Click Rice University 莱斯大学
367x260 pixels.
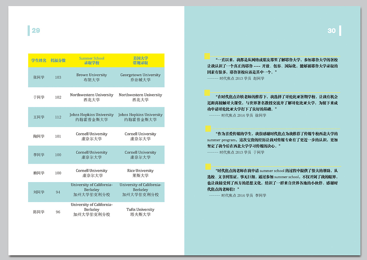(x=140, y=173)
